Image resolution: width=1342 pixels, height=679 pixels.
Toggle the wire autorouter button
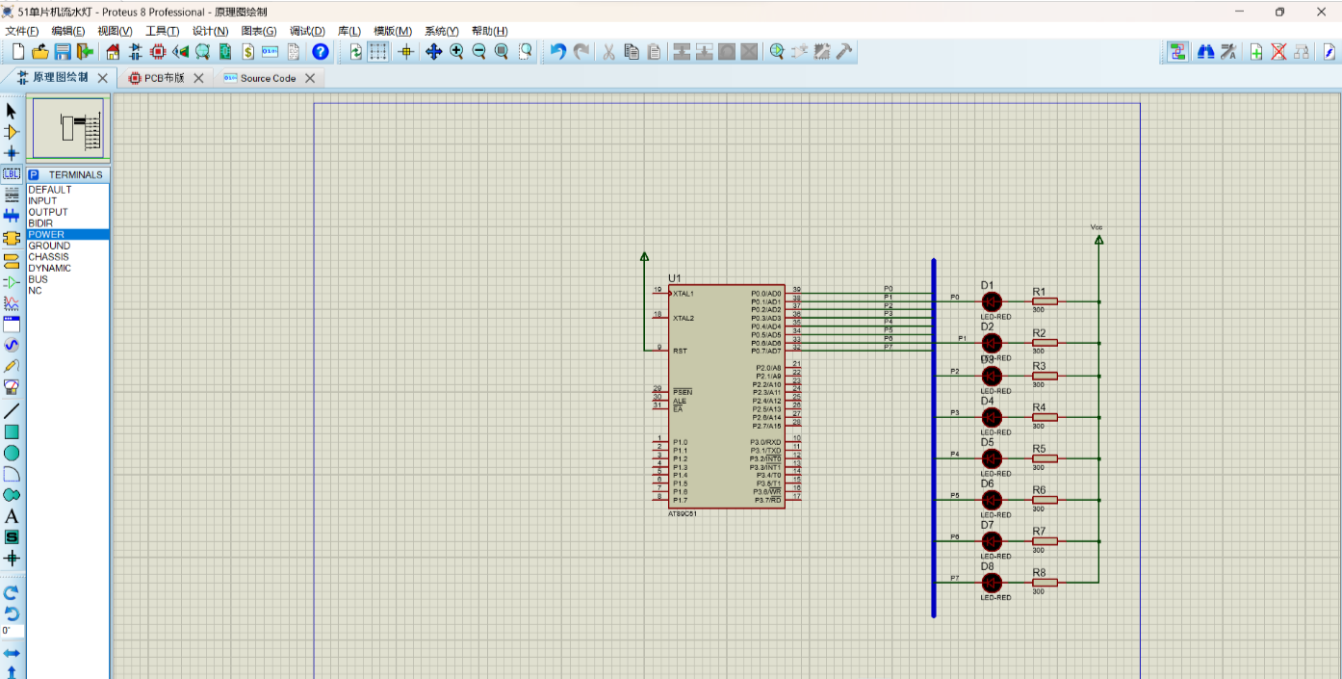coord(1177,52)
